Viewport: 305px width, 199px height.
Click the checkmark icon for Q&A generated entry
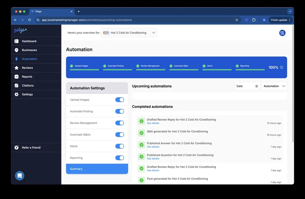[142, 133]
